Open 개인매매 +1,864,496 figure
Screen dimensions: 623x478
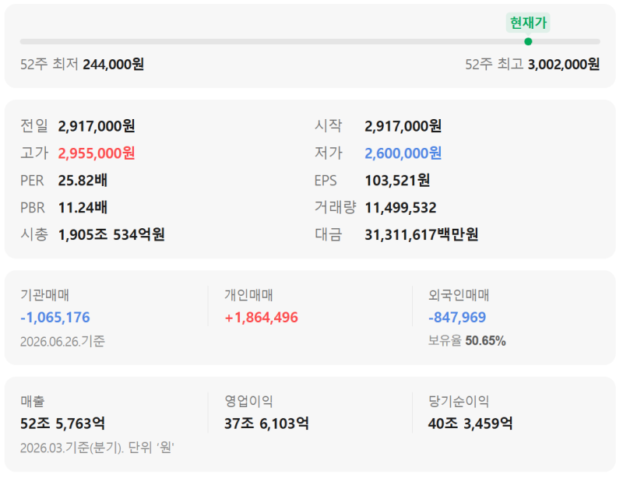[261, 317]
